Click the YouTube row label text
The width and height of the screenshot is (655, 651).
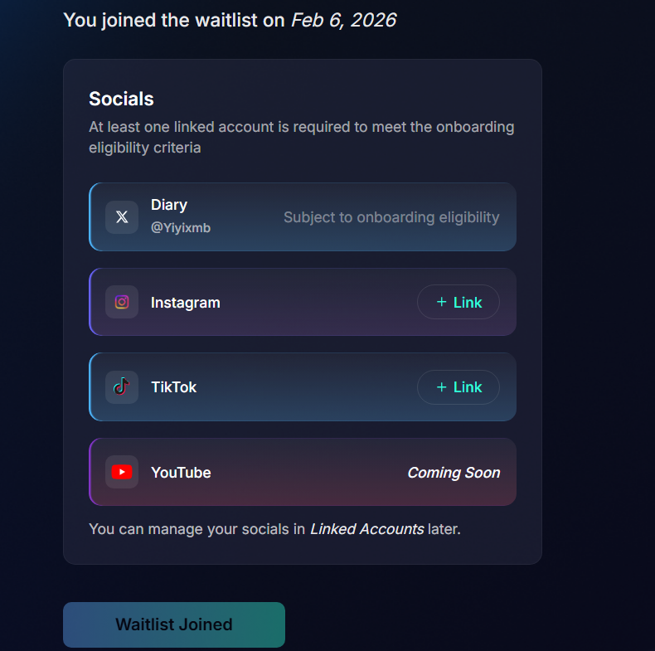[181, 473]
